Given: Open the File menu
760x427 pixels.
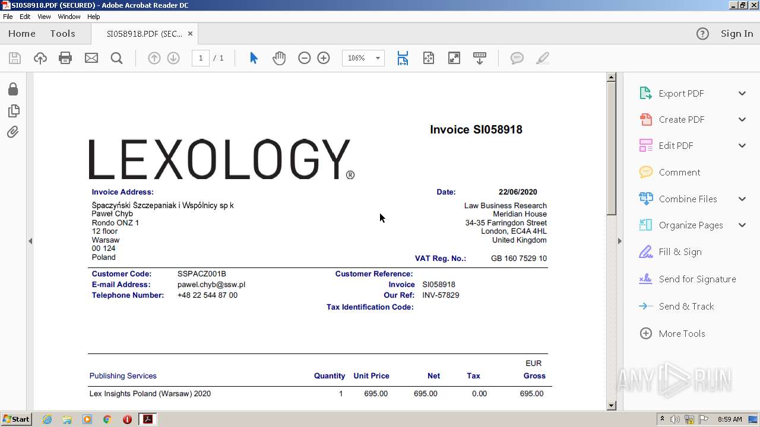Looking at the screenshot, I should point(8,17).
